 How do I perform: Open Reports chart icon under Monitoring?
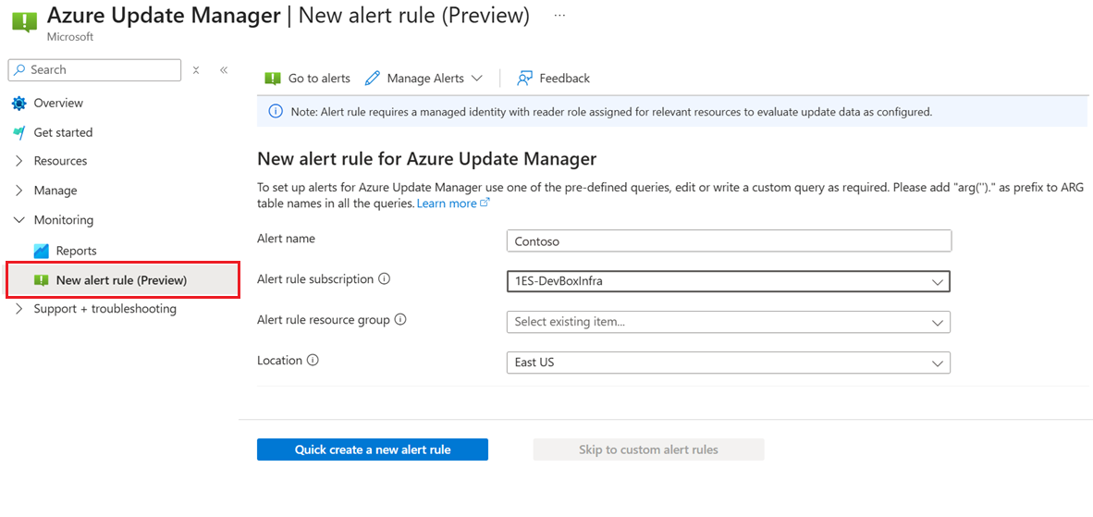(41, 251)
